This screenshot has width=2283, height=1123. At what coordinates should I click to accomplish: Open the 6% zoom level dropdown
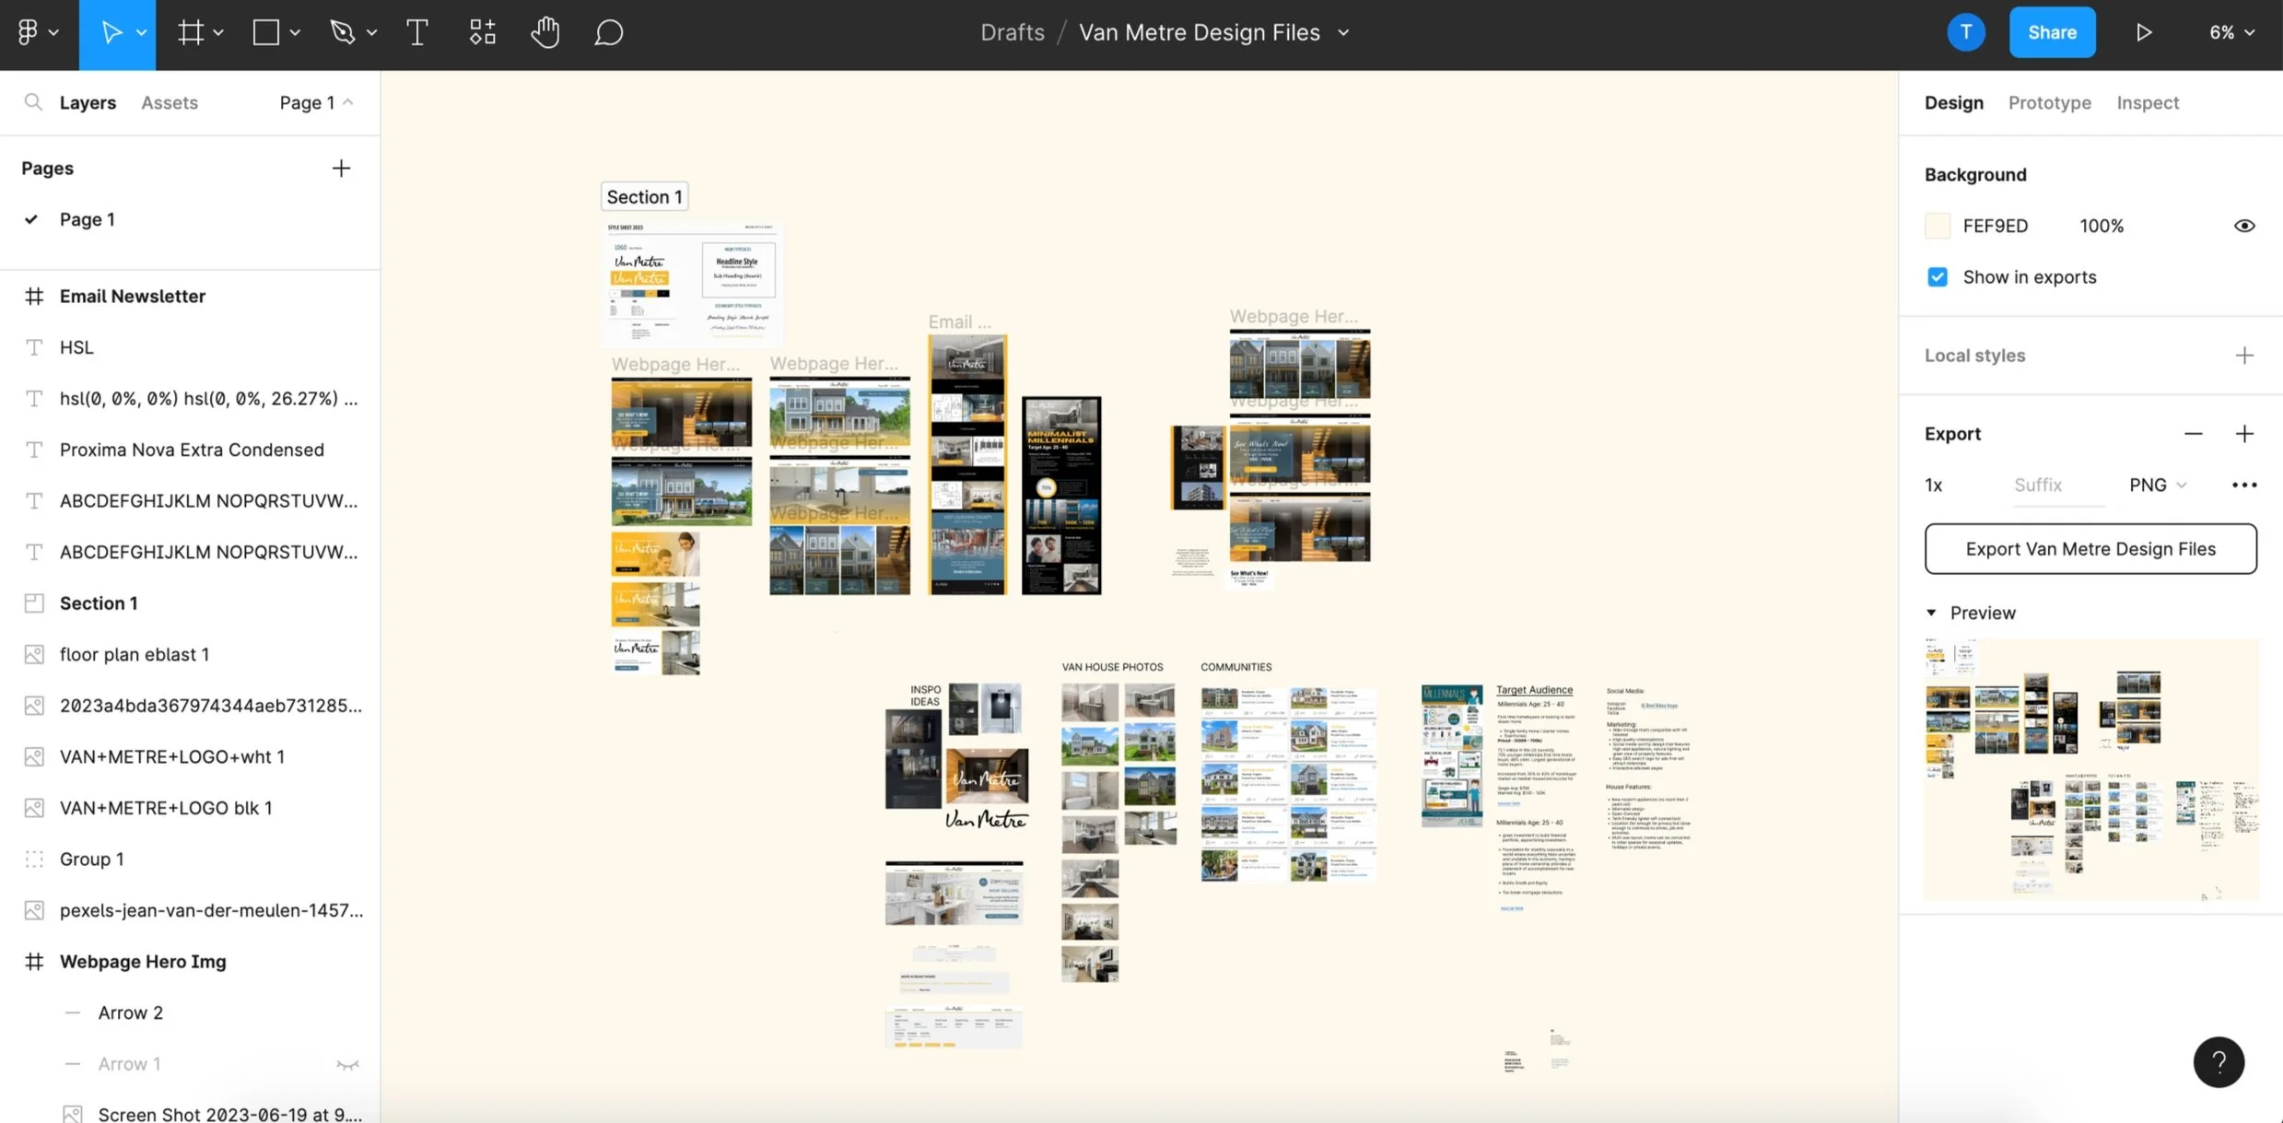[x=2230, y=33]
